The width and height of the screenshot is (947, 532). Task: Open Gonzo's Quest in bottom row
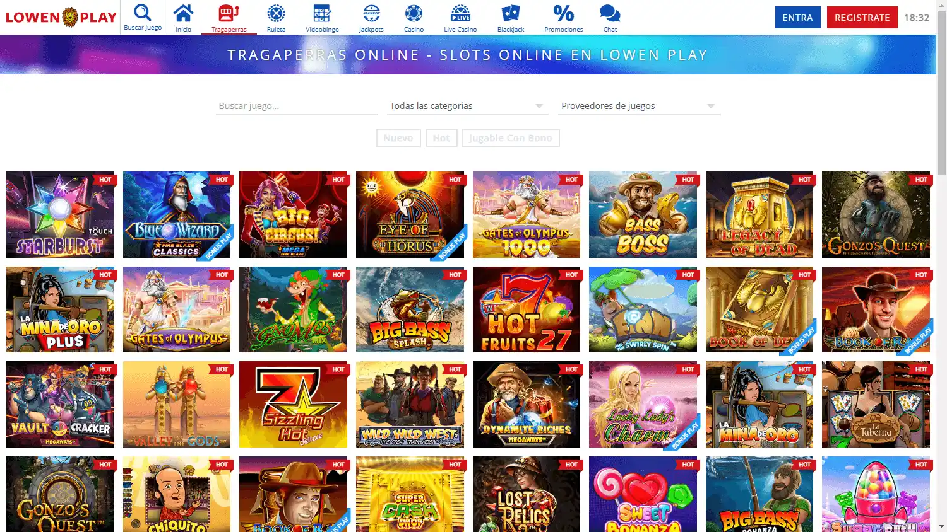click(60, 494)
